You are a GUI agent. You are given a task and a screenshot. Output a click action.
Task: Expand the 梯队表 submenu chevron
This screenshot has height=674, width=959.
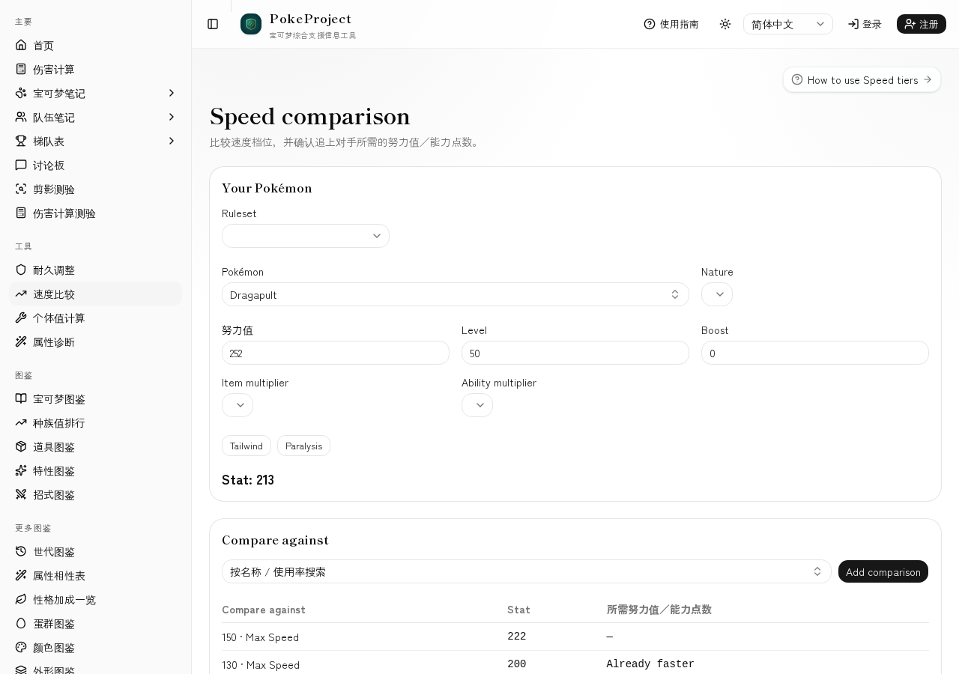pyautogui.click(x=171, y=141)
